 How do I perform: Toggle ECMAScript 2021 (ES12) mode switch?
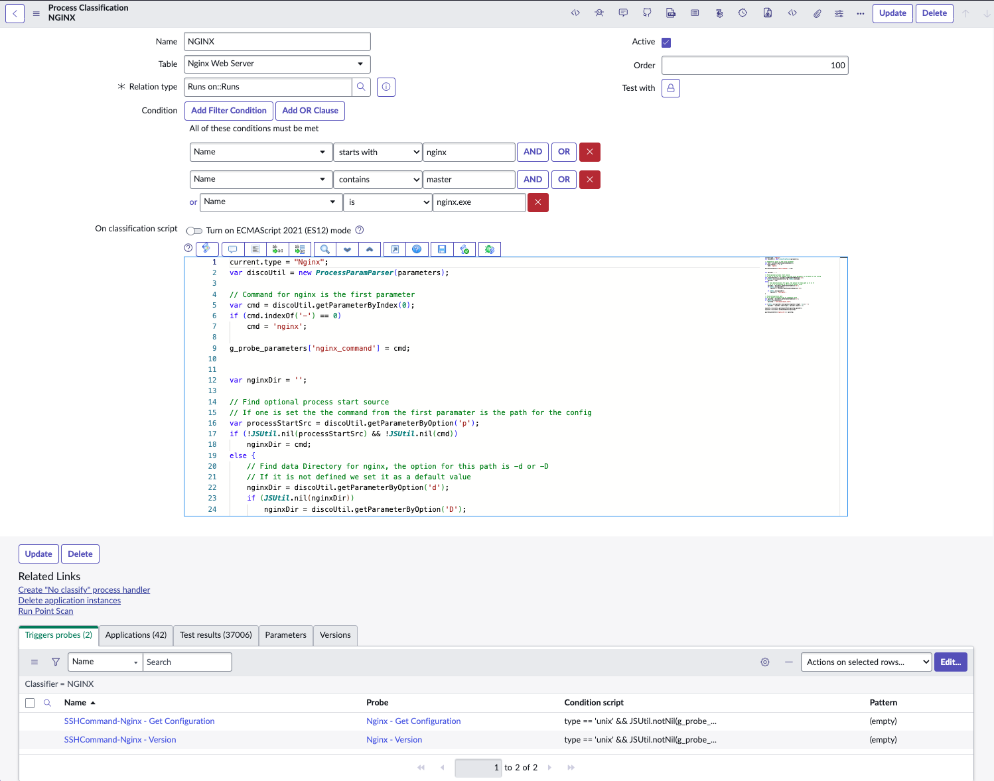(x=194, y=231)
